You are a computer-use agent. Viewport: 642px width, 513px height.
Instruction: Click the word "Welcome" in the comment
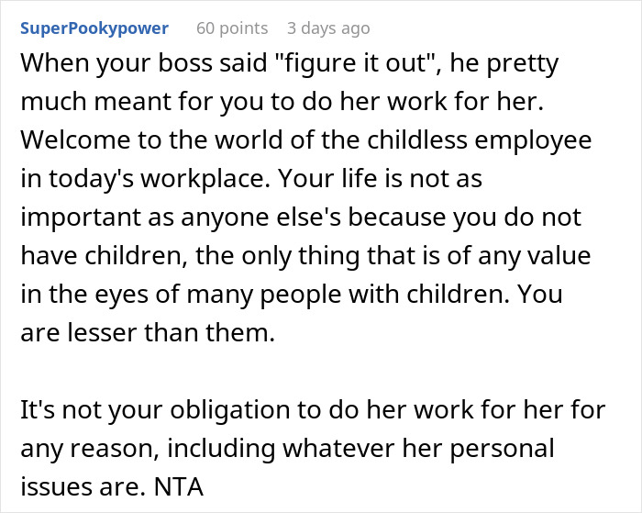tap(67, 143)
